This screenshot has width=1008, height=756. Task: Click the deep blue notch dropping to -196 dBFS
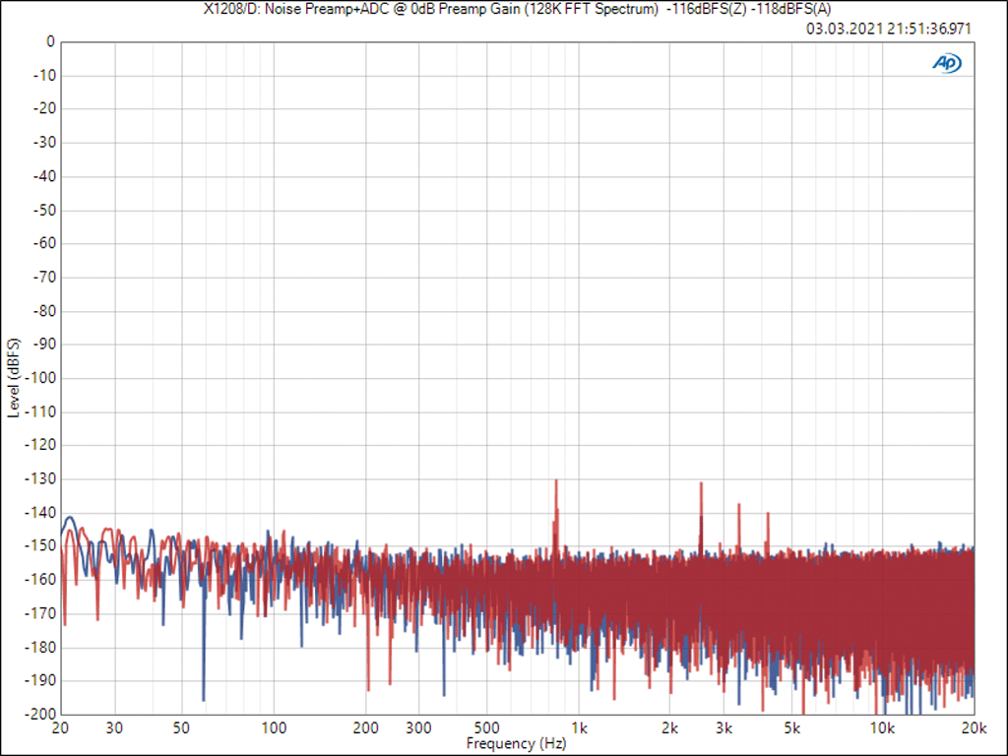(x=203, y=643)
